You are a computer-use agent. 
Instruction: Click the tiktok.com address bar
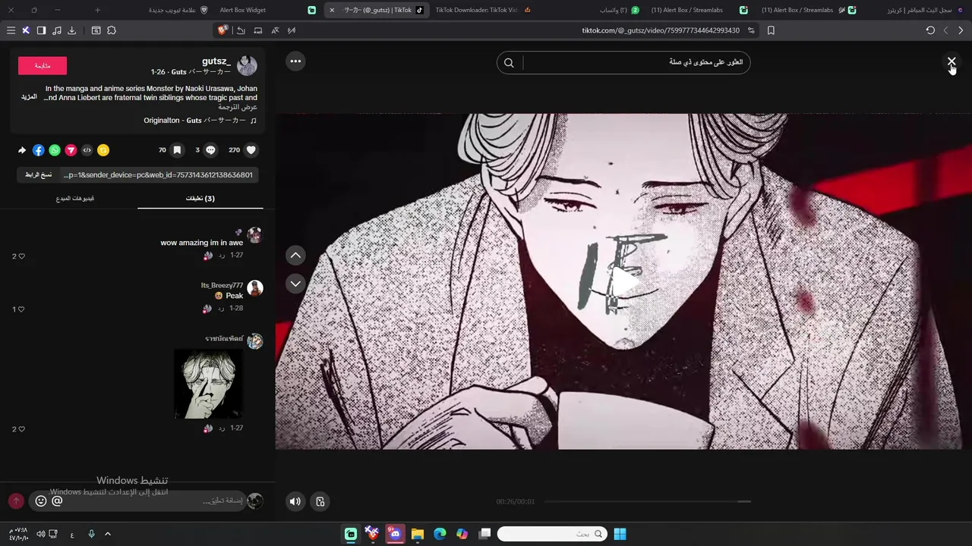661,30
